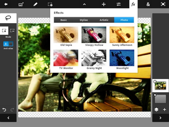Switch to the Stylize effects tab

(x=84, y=20)
